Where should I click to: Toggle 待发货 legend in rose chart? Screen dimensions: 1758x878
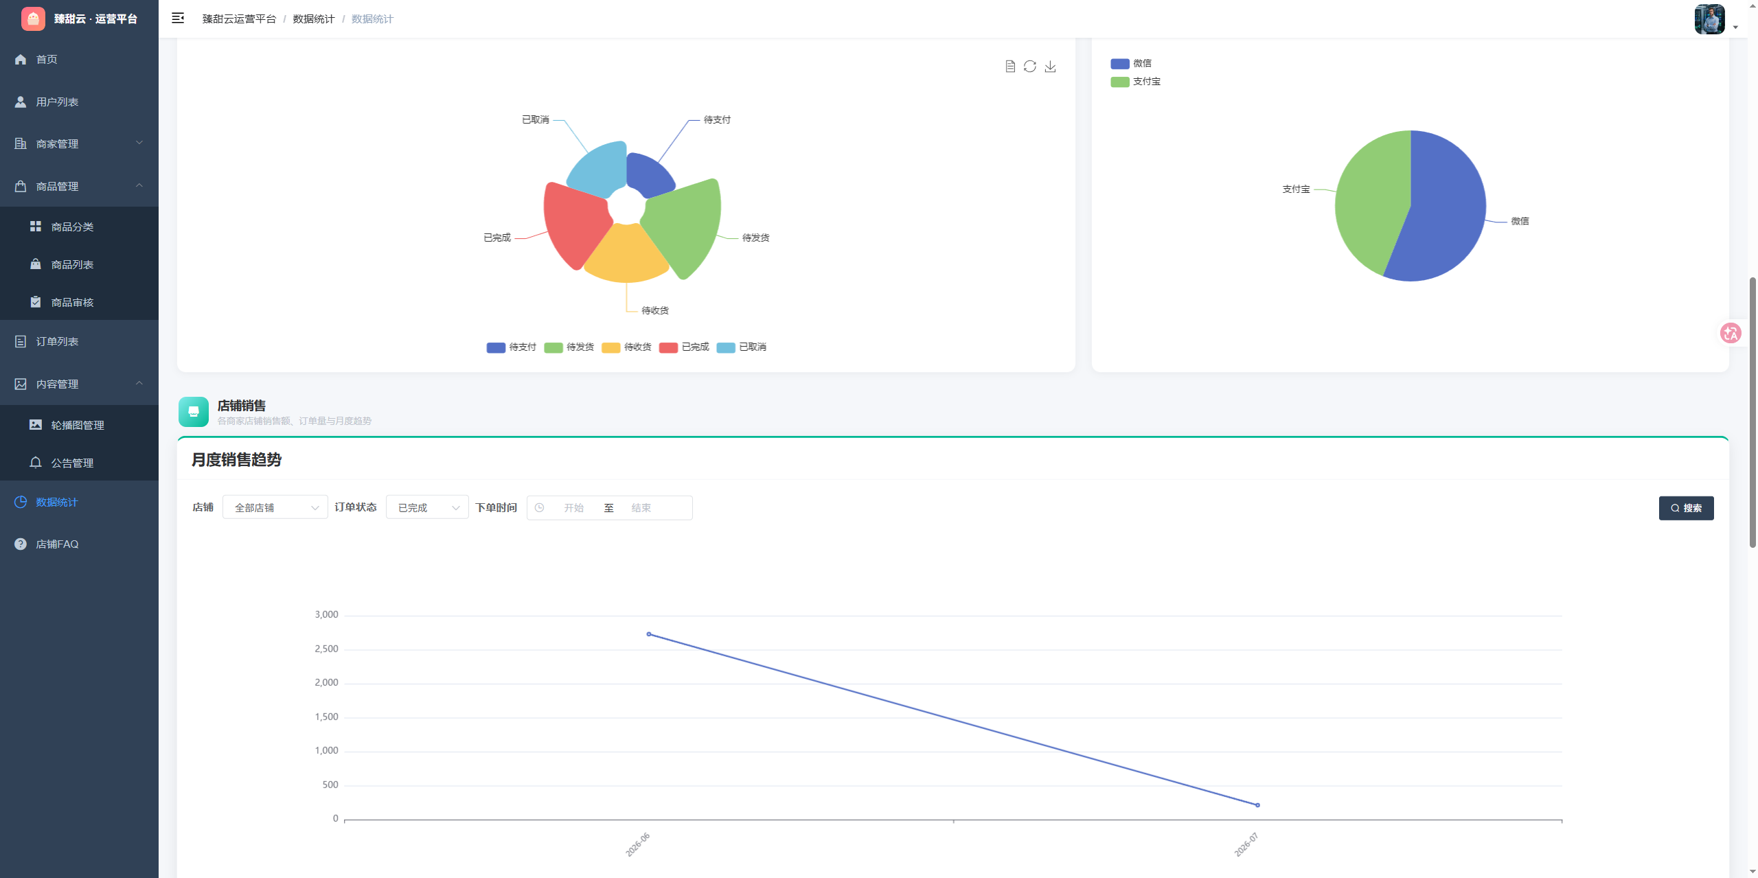click(x=569, y=347)
